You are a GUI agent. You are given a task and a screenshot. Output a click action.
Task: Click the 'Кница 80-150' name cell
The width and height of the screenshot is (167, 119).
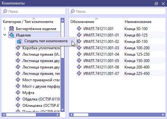pyautogui.click(x=136, y=42)
